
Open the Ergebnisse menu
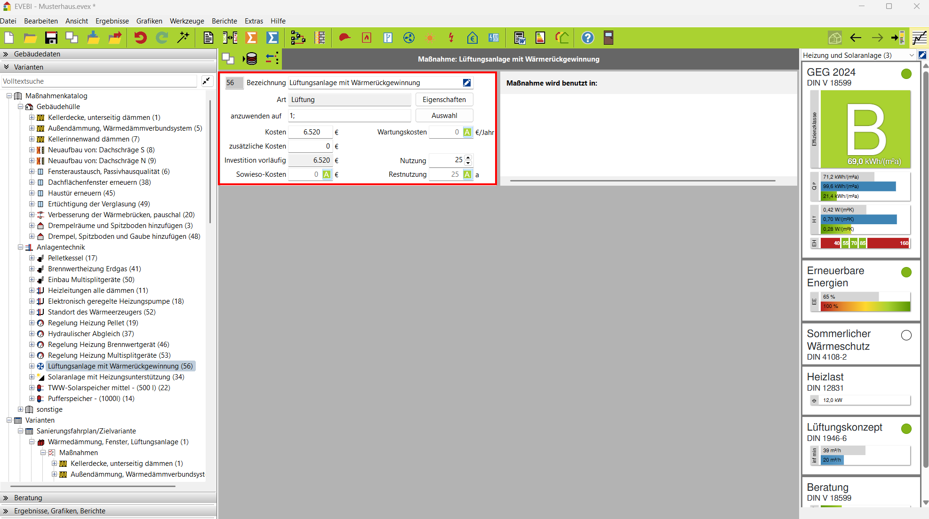112,21
